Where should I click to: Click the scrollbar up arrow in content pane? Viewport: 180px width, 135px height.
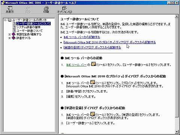(x=177, y=16)
